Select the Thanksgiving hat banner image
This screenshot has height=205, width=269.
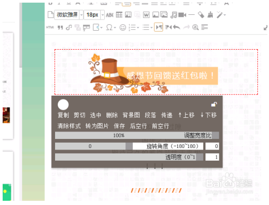coord(153,73)
